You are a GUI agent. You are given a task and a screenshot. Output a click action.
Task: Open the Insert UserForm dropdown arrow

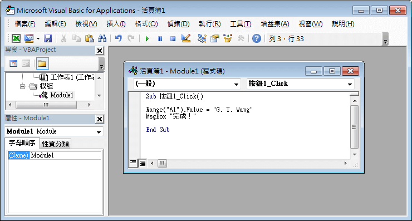click(38, 38)
